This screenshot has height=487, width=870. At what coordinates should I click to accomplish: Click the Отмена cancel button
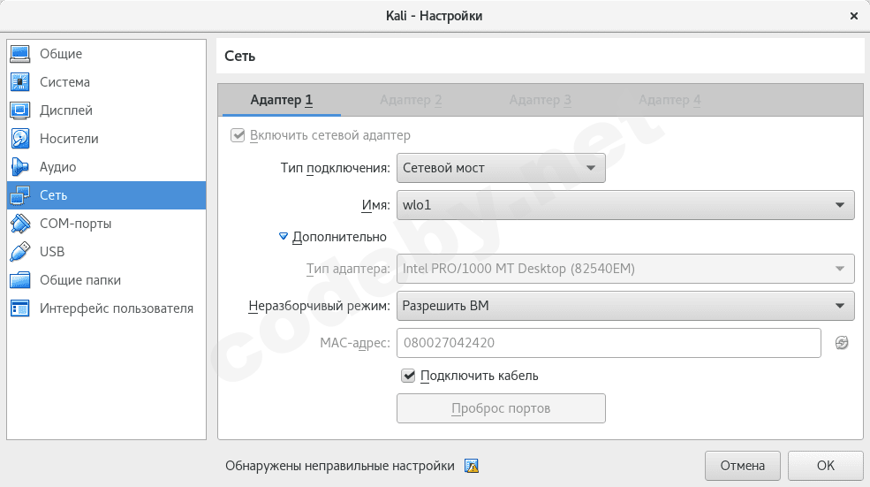pos(742,466)
